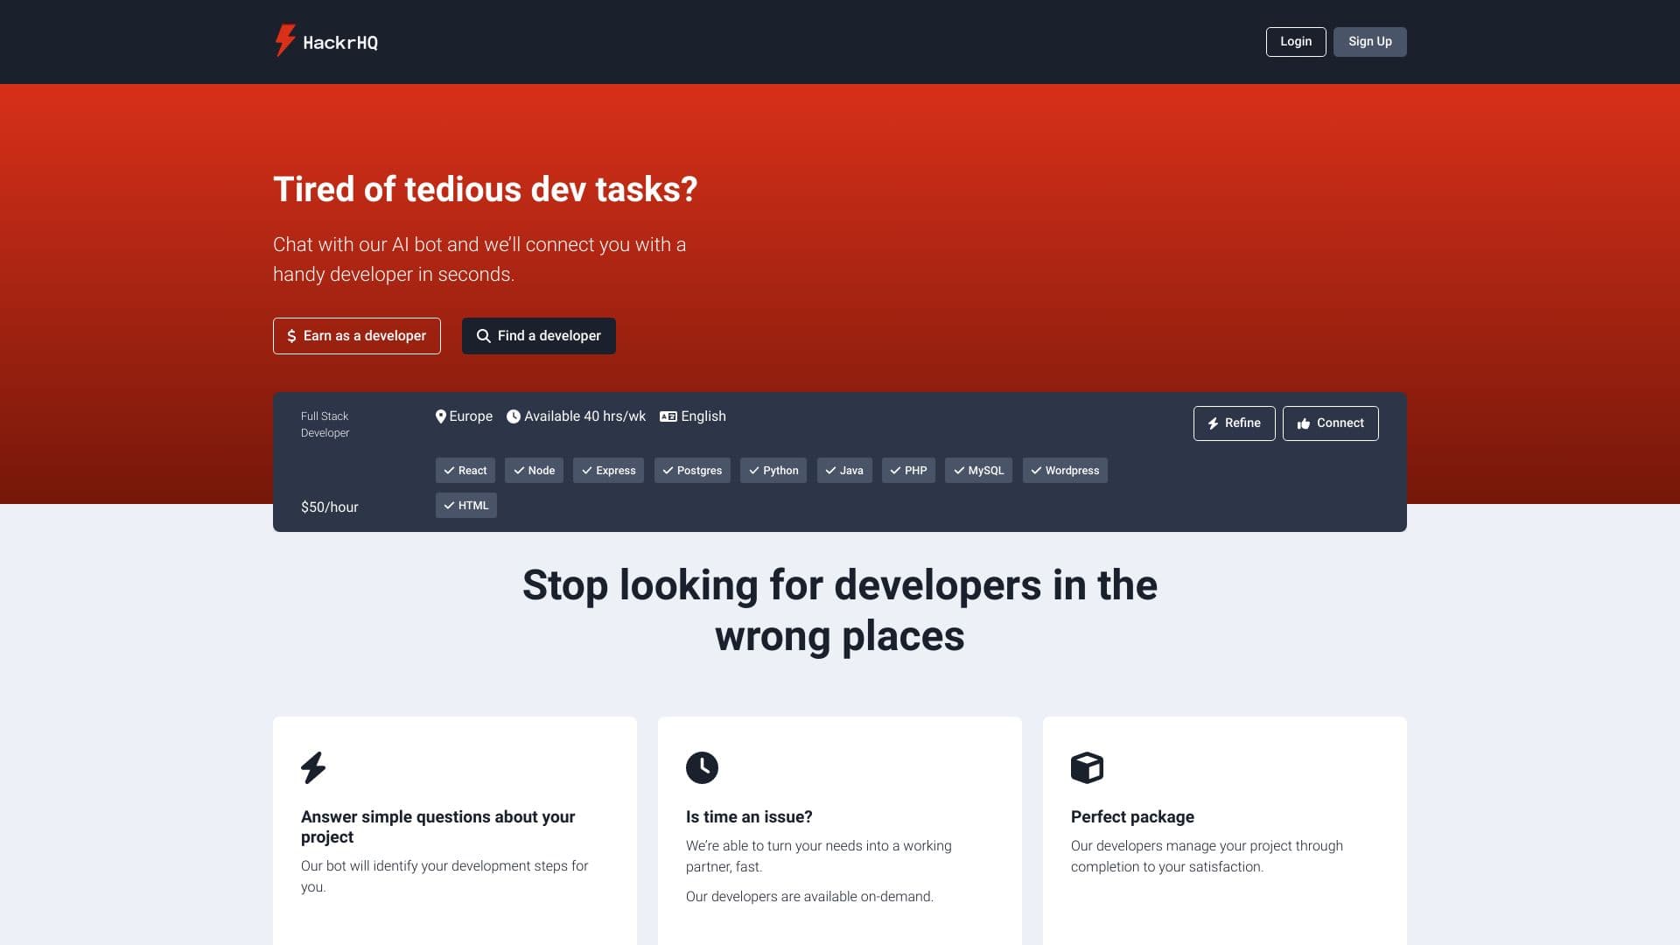This screenshot has height=945, width=1680.
Task: Click the HackrHQ brand name text
Action: pos(340,42)
